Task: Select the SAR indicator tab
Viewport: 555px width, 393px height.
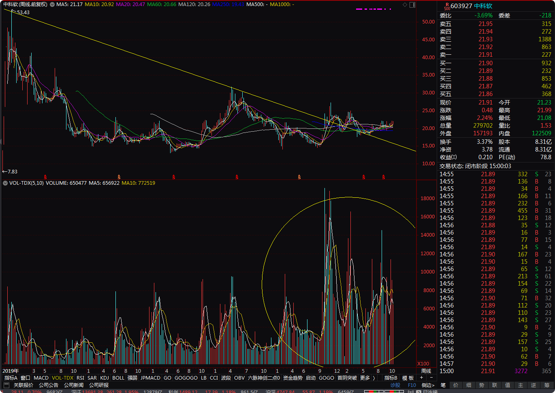Action: pyautogui.click(x=92, y=378)
